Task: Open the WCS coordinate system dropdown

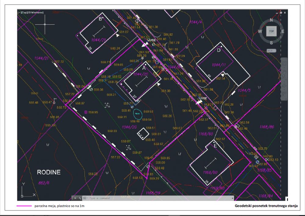Action: (271, 51)
